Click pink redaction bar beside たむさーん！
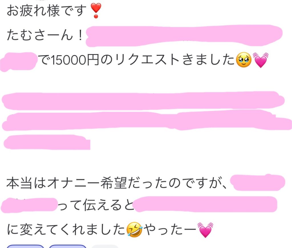The width and height of the screenshot is (292, 248). (x=184, y=36)
